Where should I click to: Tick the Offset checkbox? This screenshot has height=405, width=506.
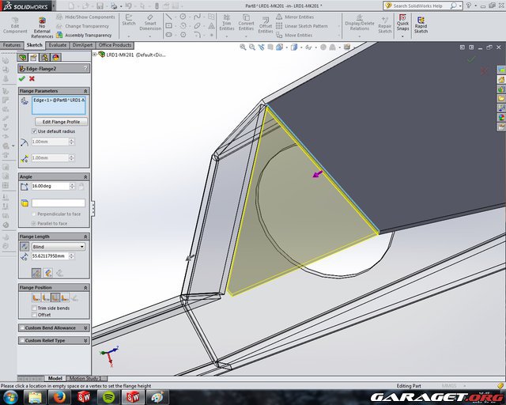click(x=34, y=315)
